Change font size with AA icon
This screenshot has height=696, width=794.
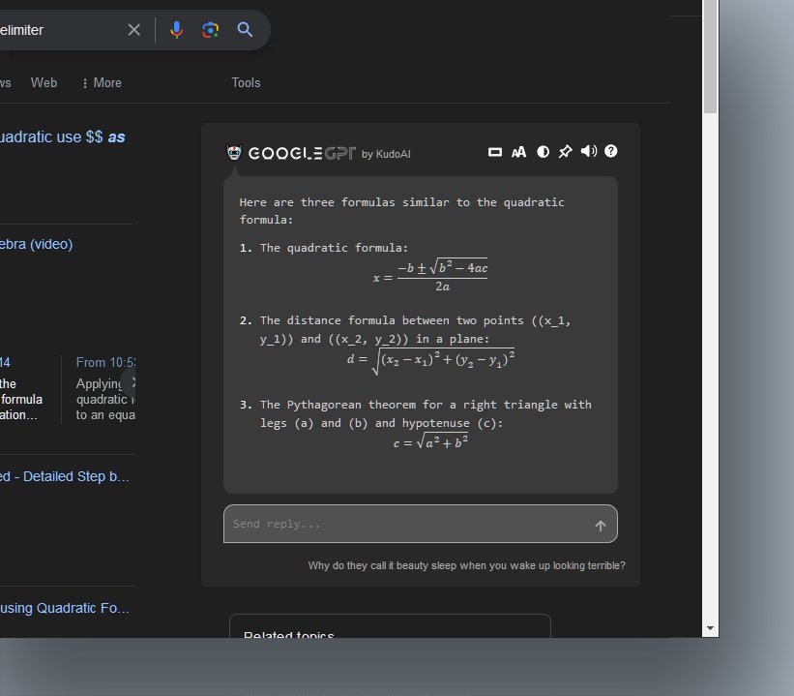[x=518, y=152]
